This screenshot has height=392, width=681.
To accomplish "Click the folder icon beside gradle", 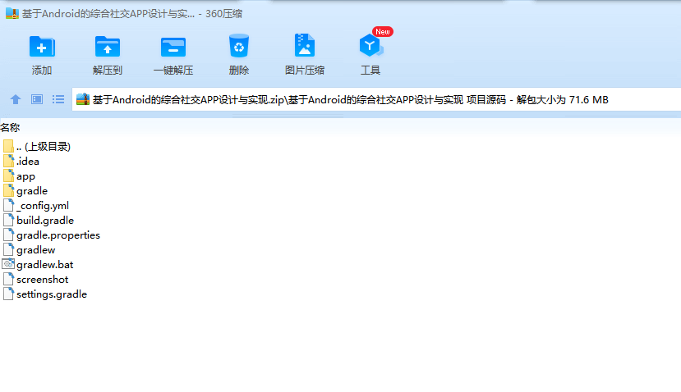I will pyautogui.click(x=8, y=190).
